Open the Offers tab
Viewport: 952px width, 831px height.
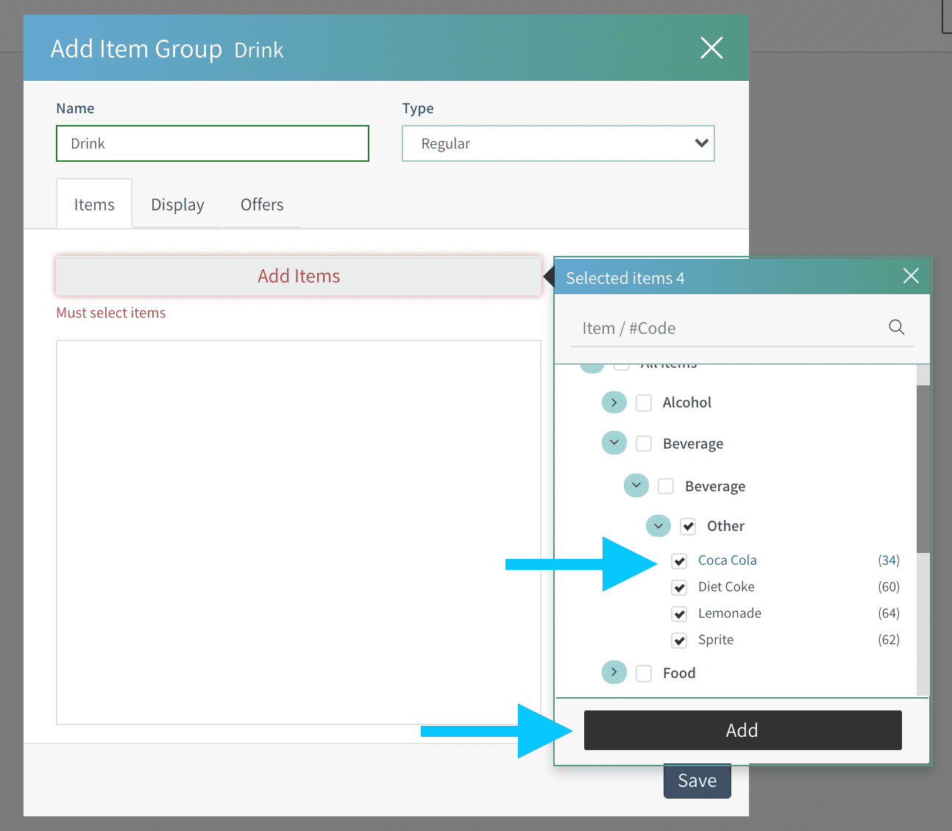262,204
